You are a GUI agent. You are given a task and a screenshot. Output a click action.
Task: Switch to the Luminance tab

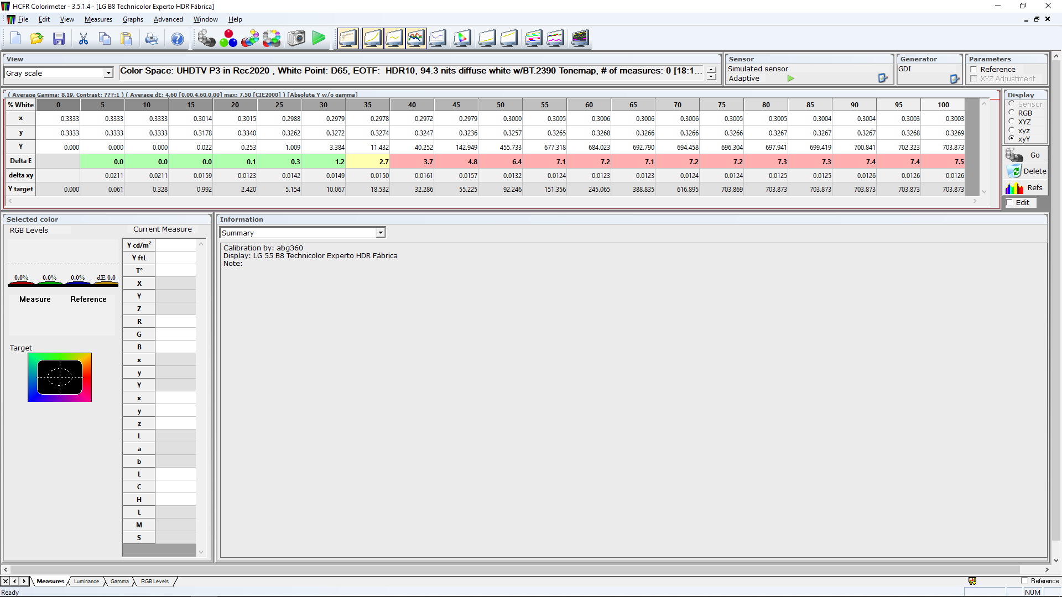(x=86, y=582)
